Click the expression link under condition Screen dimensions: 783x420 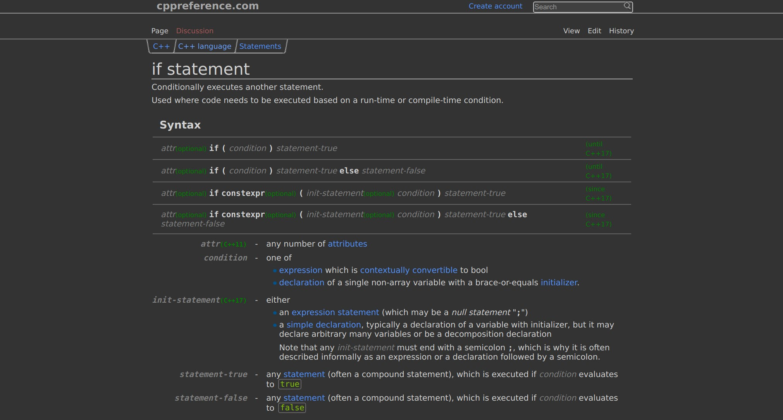301,270
